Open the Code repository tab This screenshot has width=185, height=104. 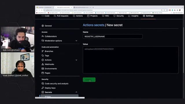coord(45,16)
